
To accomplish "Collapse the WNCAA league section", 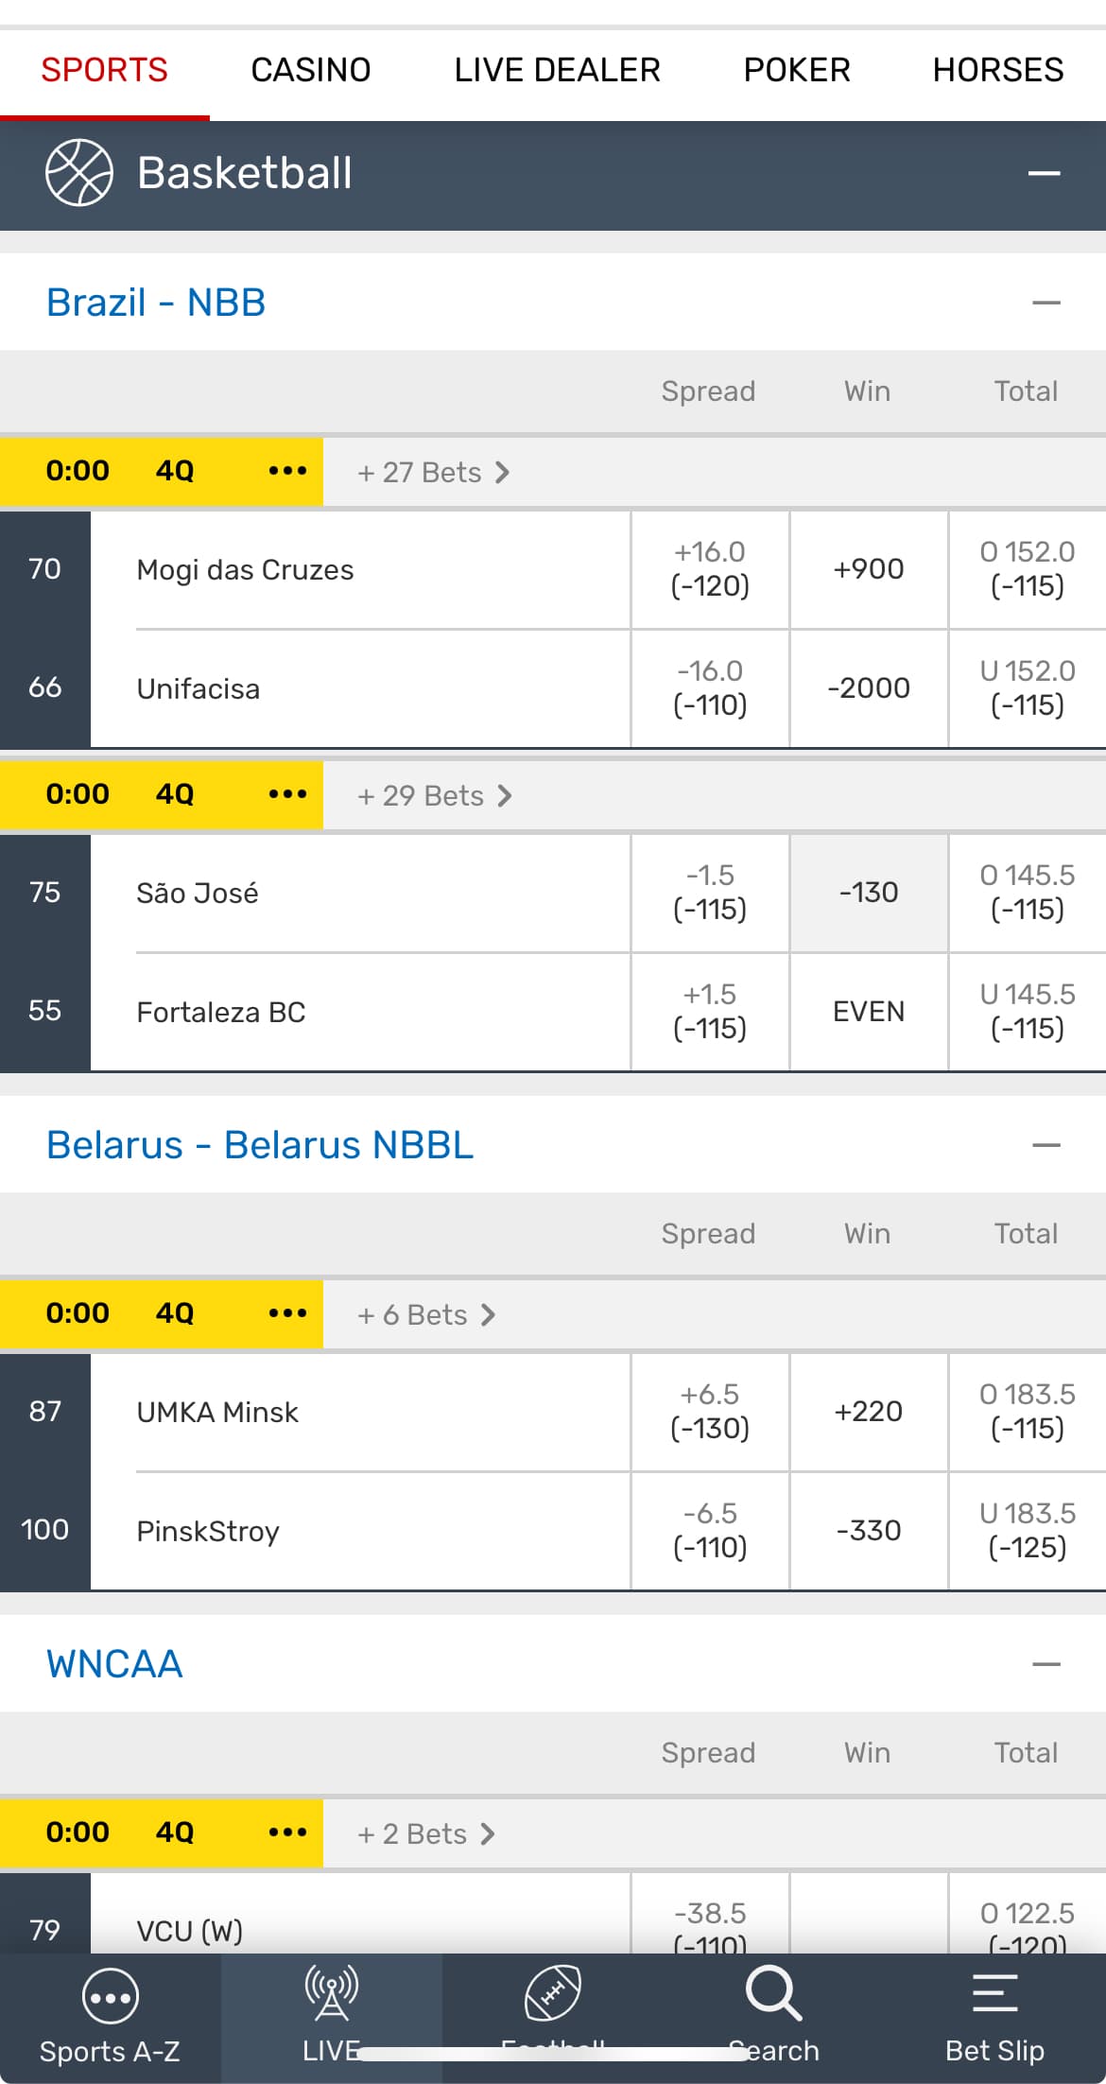I will (1046, 1665).
